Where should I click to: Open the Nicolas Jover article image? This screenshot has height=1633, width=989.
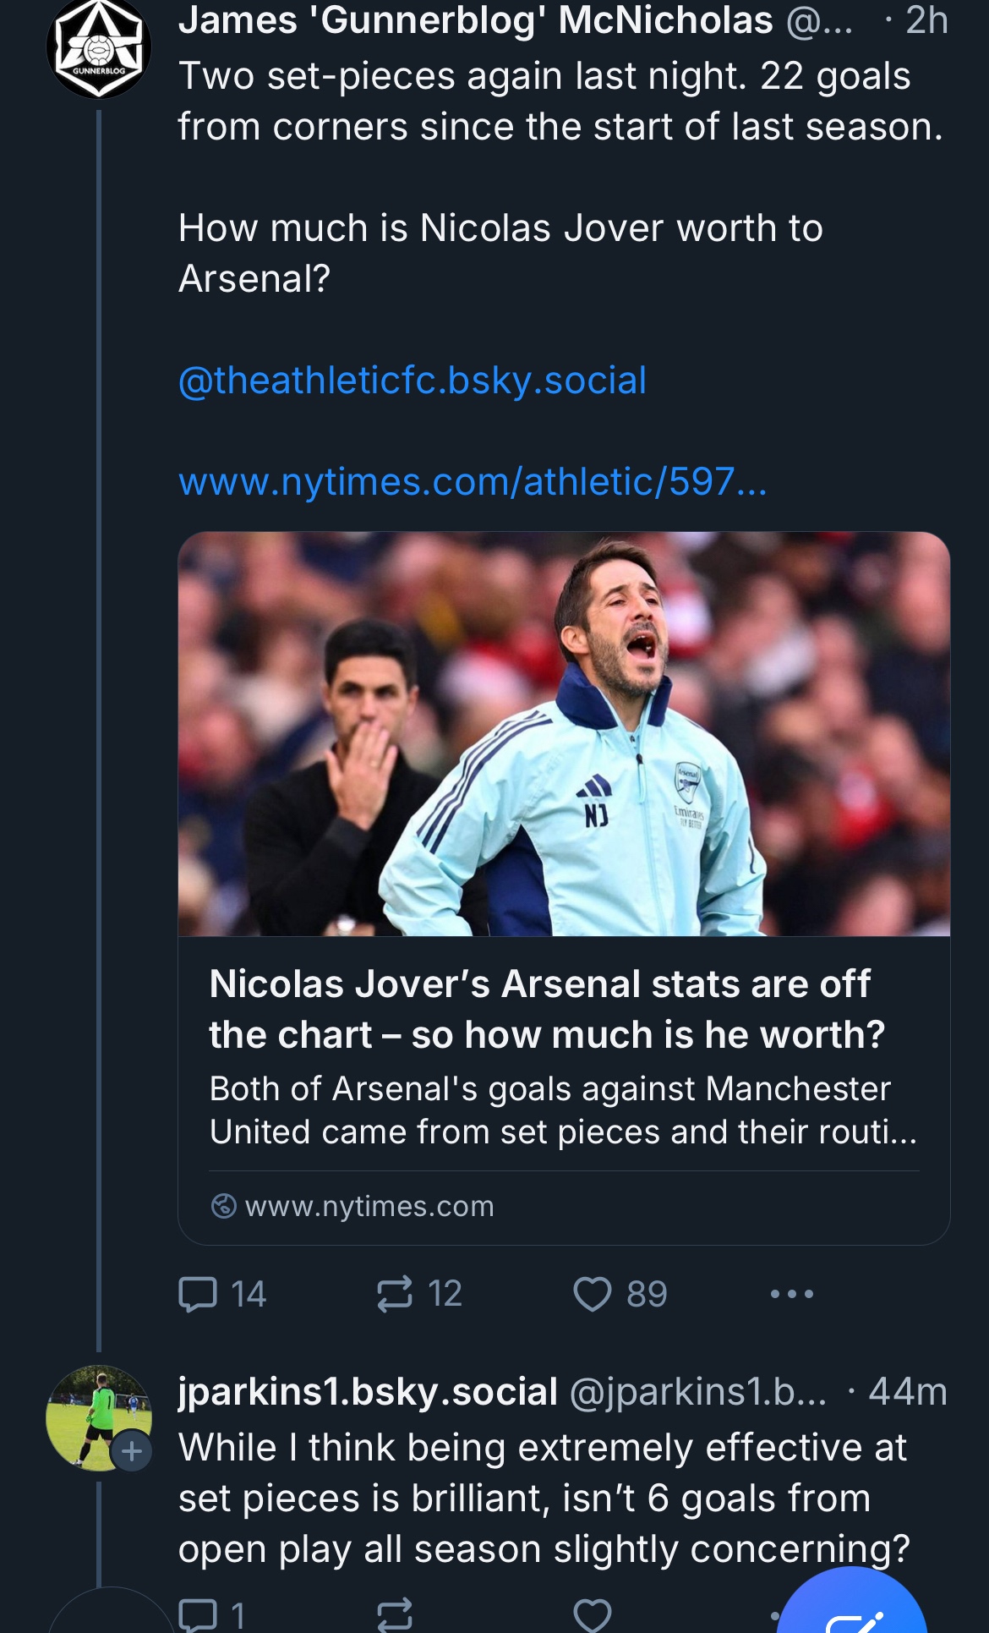(x=564, y=733)
